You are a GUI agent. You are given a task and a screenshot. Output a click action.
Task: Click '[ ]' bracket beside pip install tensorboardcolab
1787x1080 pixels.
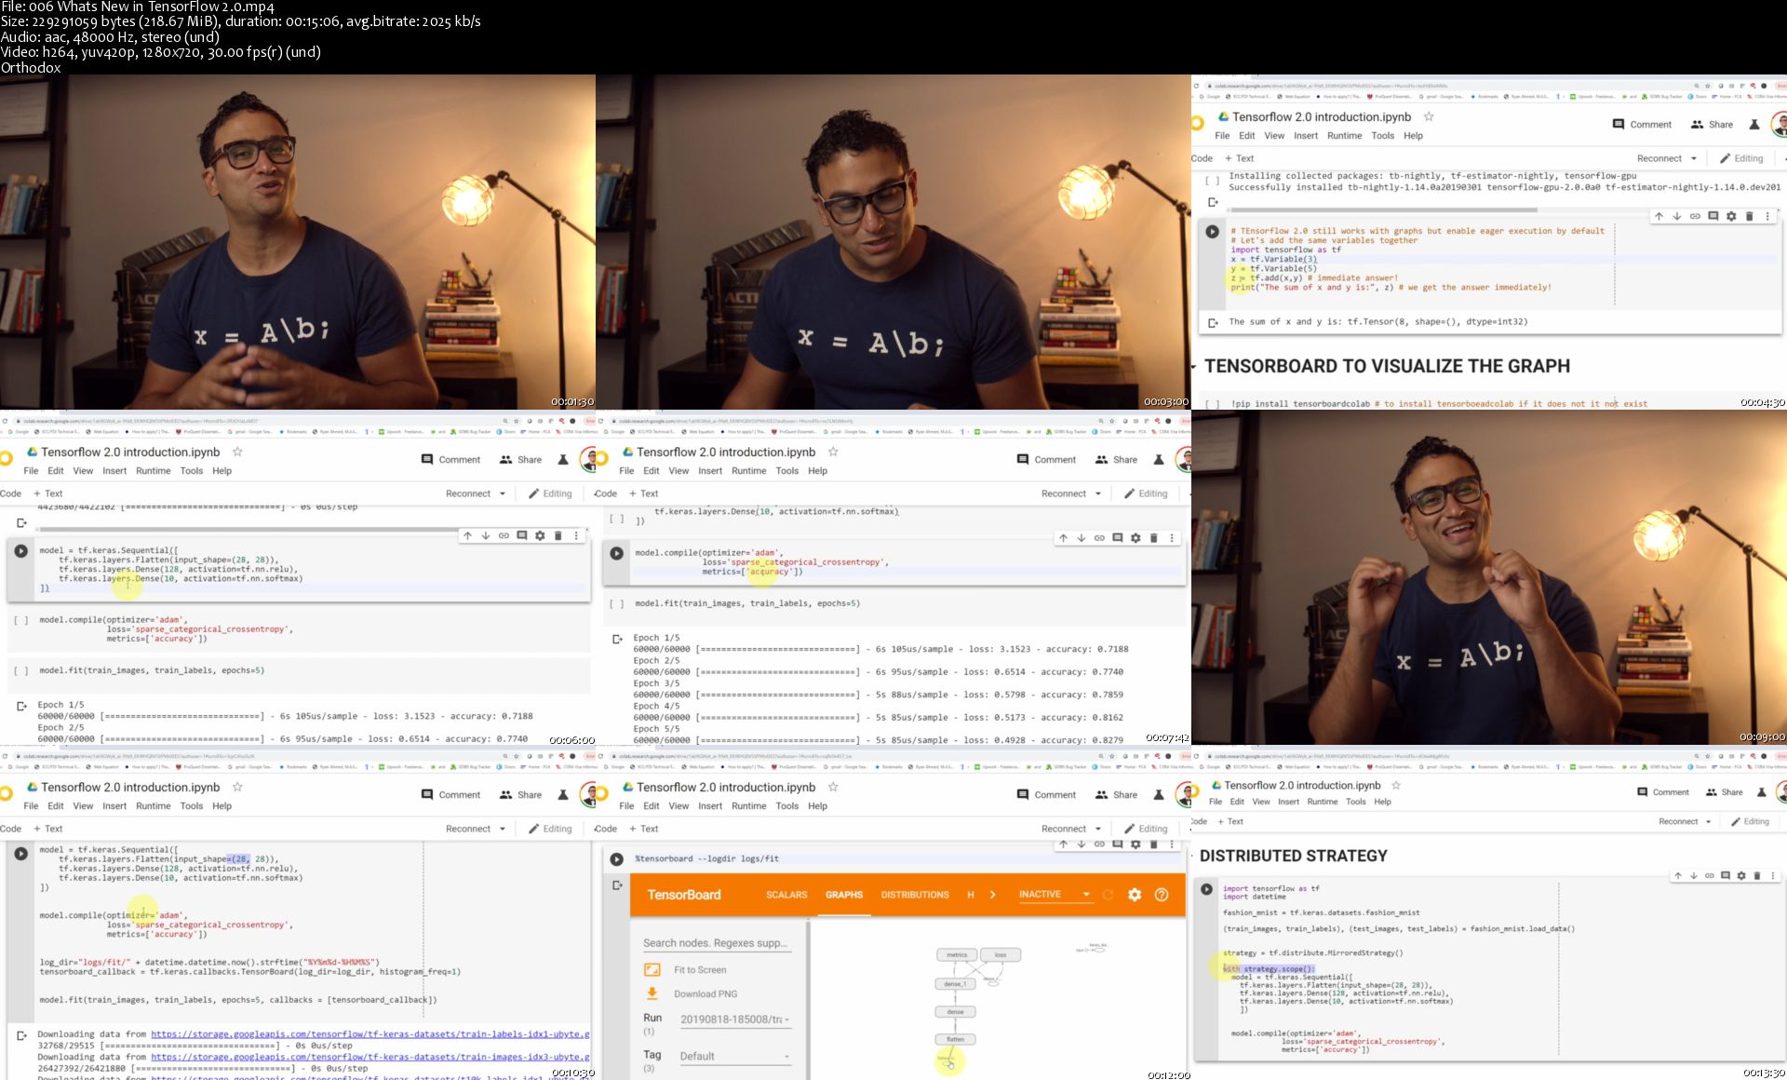coord(1212,404)
